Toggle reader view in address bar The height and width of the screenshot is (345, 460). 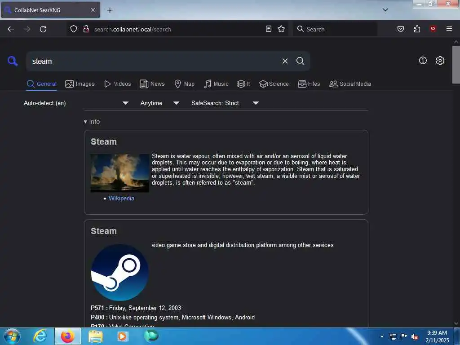(x=269, y=29)
